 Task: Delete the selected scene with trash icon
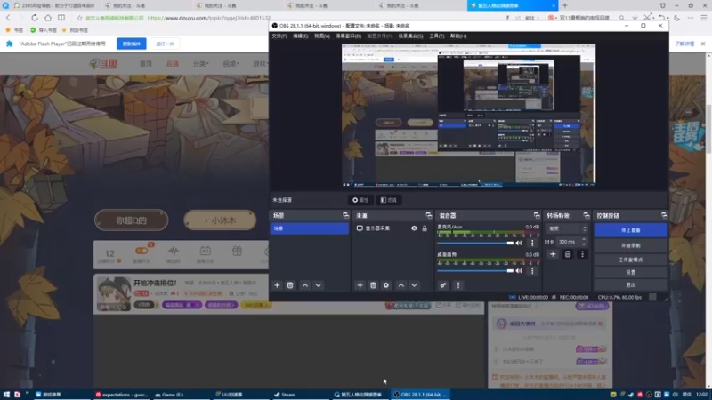290,285
